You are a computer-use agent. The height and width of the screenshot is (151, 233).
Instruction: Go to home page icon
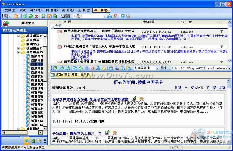(104, 68)
